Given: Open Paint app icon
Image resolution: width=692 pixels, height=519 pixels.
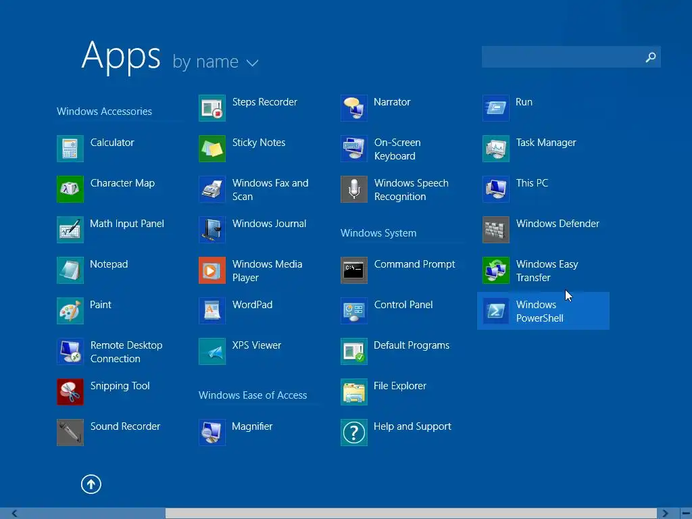Looking at the screenshot, I should click(70, 311).
